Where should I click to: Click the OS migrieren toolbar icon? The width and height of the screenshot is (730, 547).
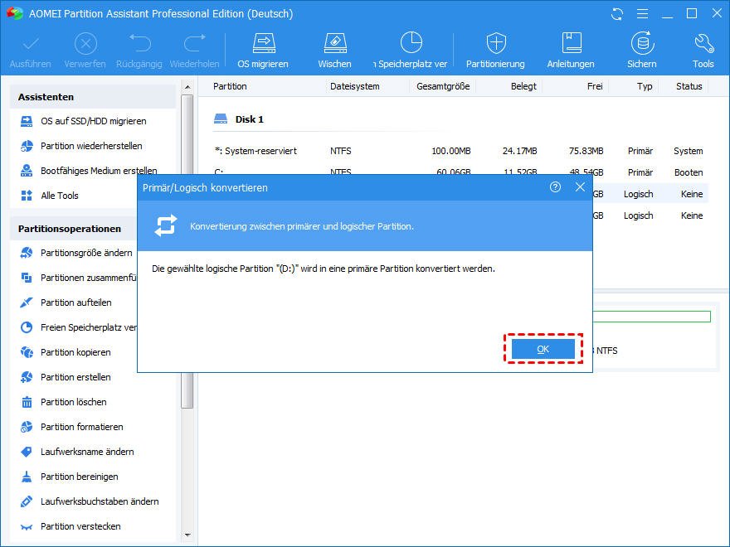(x=264, y=43)
